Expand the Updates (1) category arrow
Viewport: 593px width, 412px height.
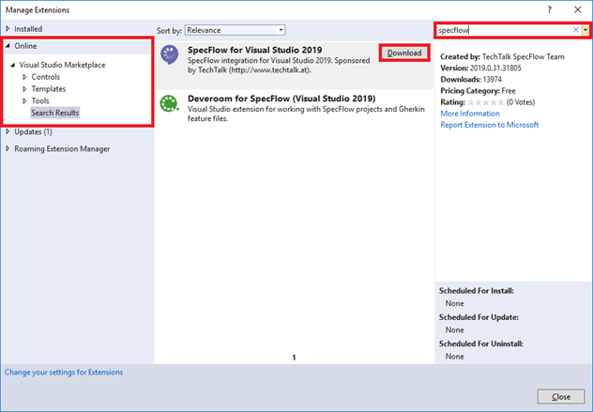pos(8,131)
